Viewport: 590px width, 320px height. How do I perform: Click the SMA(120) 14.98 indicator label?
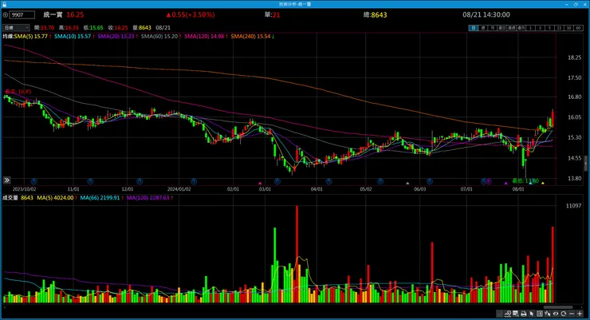point(206,37)
